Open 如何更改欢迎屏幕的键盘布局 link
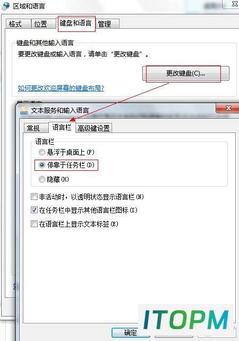This screenshot has height=341, width=239. tap(61, 88)
